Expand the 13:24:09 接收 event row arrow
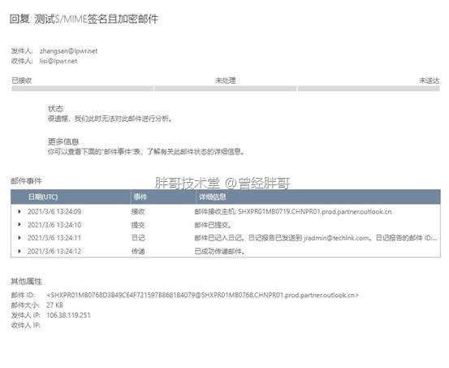449x368 pixels. pos(19,211)
